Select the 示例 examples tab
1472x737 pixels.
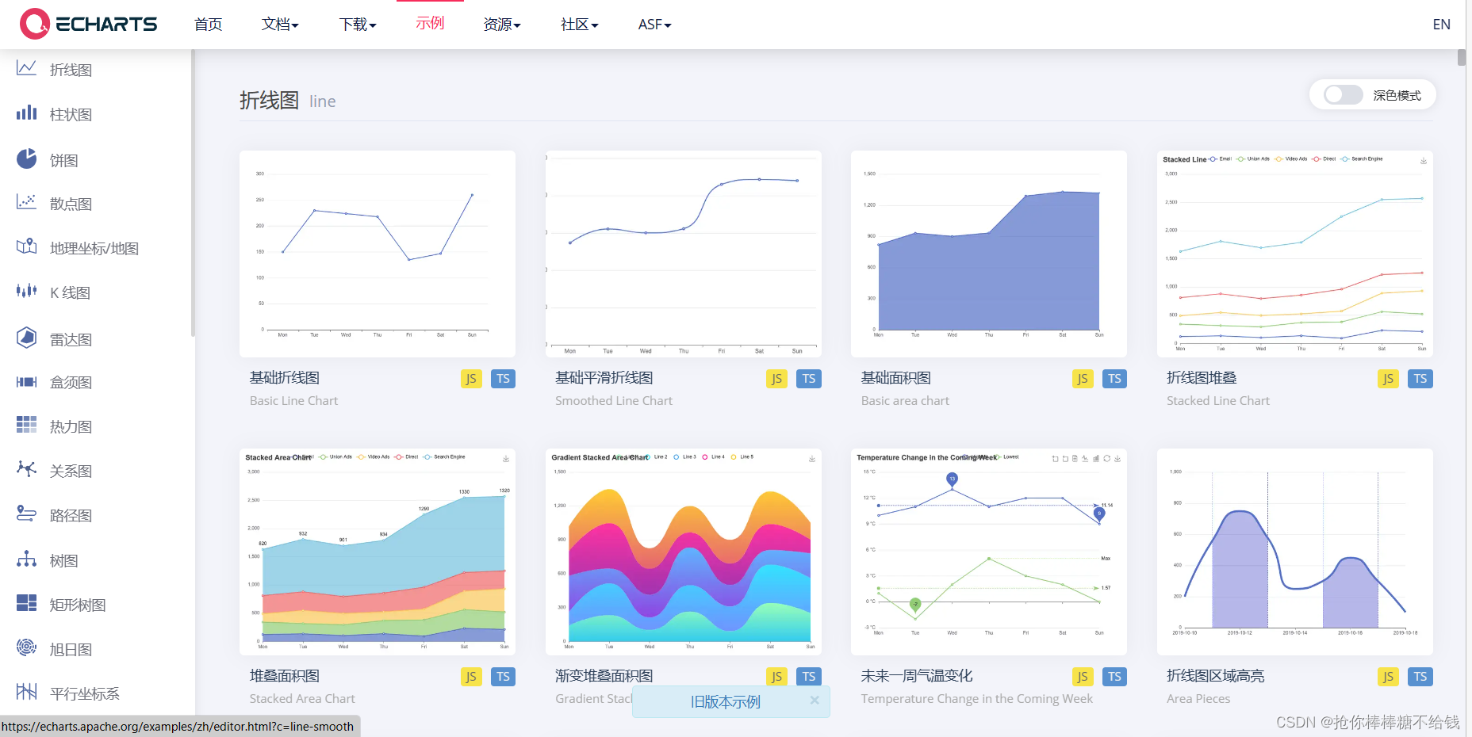click(430, 24)
